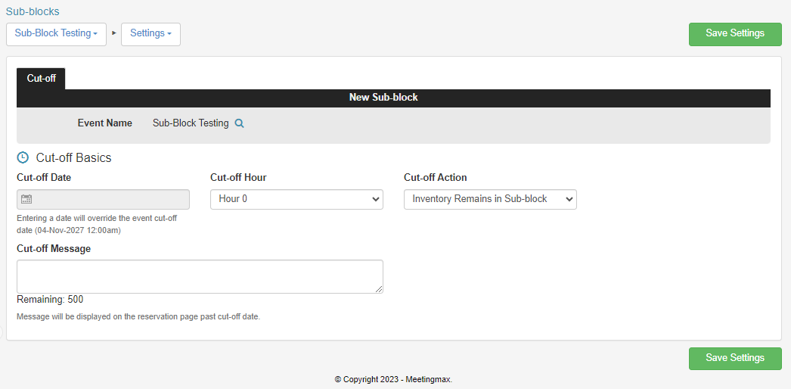Focus the Cut-off Date input field

pos(104,199)
